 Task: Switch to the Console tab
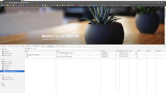(x=16, y=46)
